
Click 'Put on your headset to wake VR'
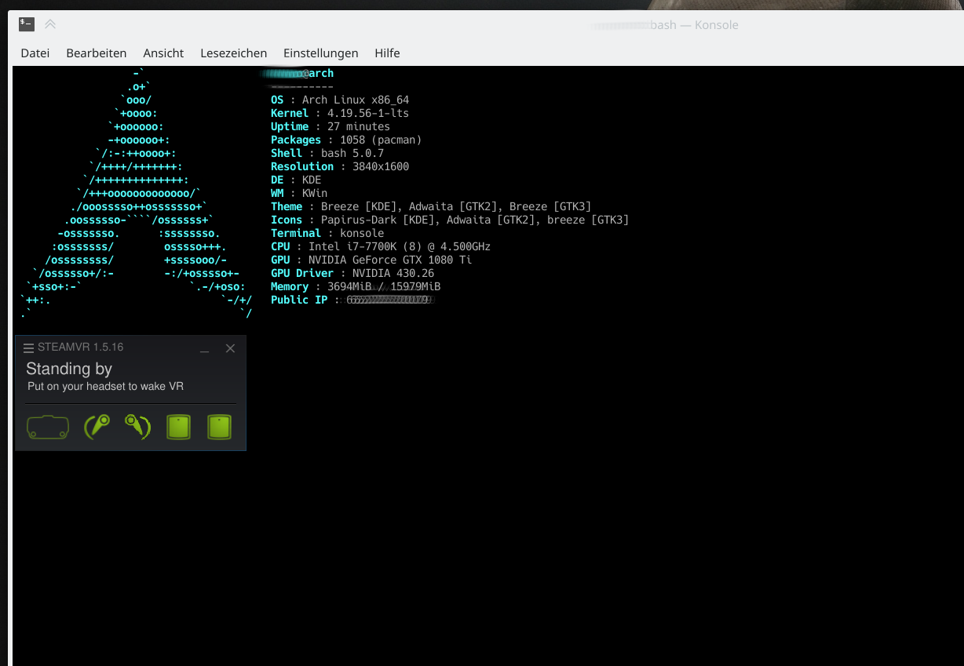pyautogui.click(x=105, y=387)
